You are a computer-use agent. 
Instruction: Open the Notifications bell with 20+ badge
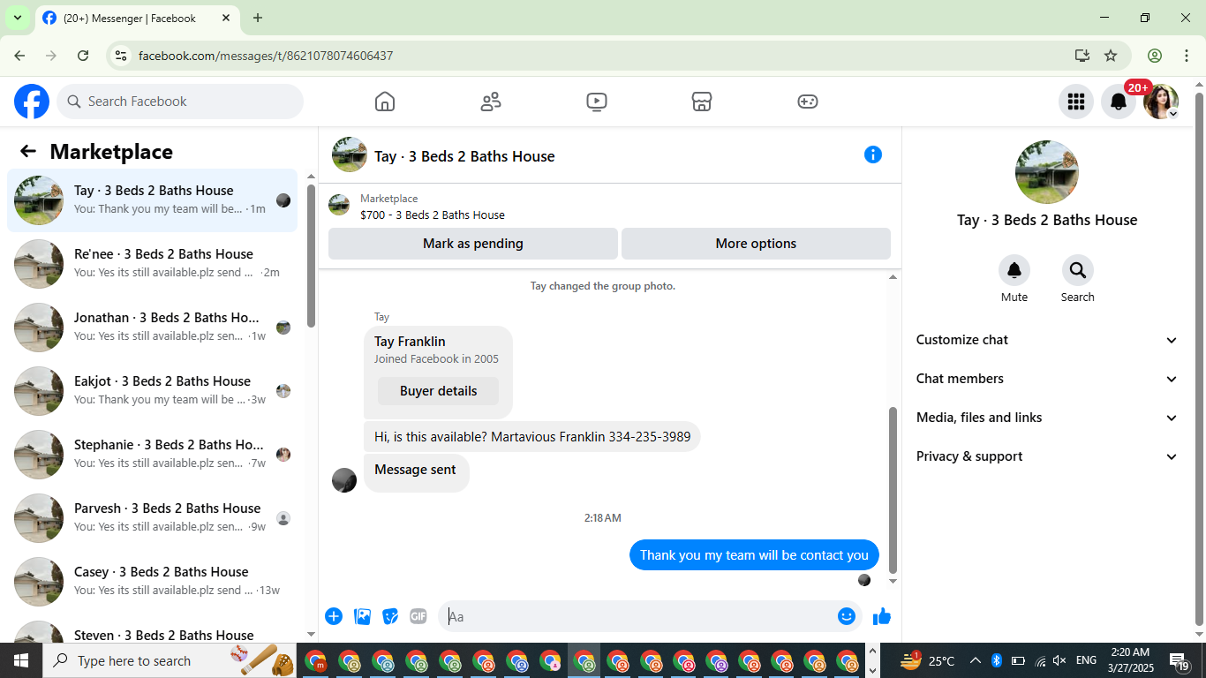coord(1119,102)
